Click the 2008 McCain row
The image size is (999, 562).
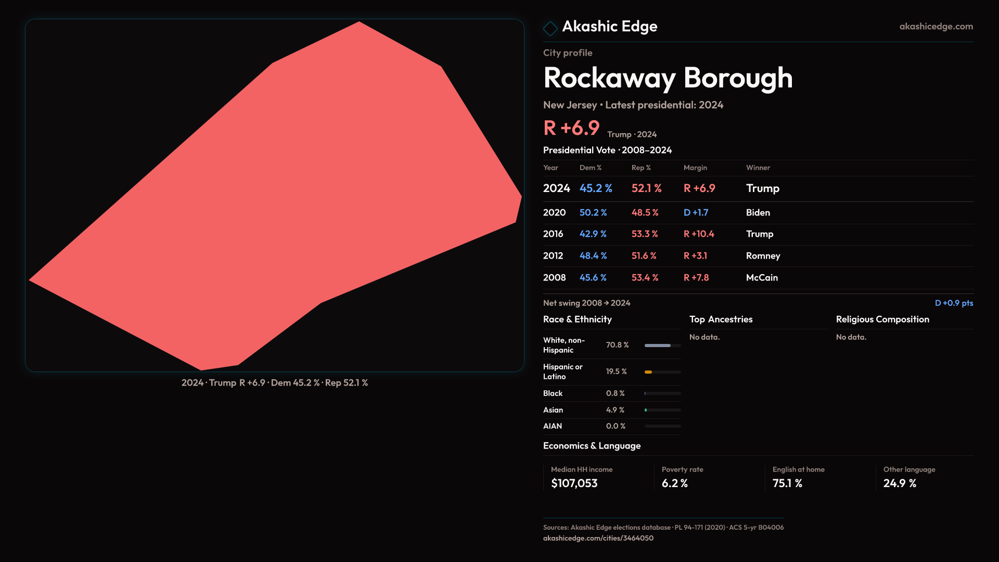[761, 278]
